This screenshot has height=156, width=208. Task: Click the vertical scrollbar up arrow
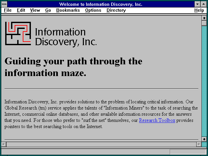pos(204,18)
